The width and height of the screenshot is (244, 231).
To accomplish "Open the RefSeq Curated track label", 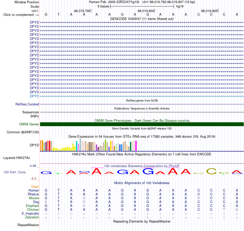I will 27,104.
